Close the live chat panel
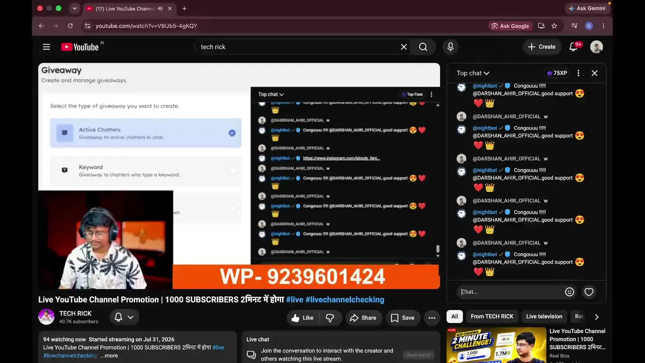The width and height of the screenshot is (645, 363). 595,73
